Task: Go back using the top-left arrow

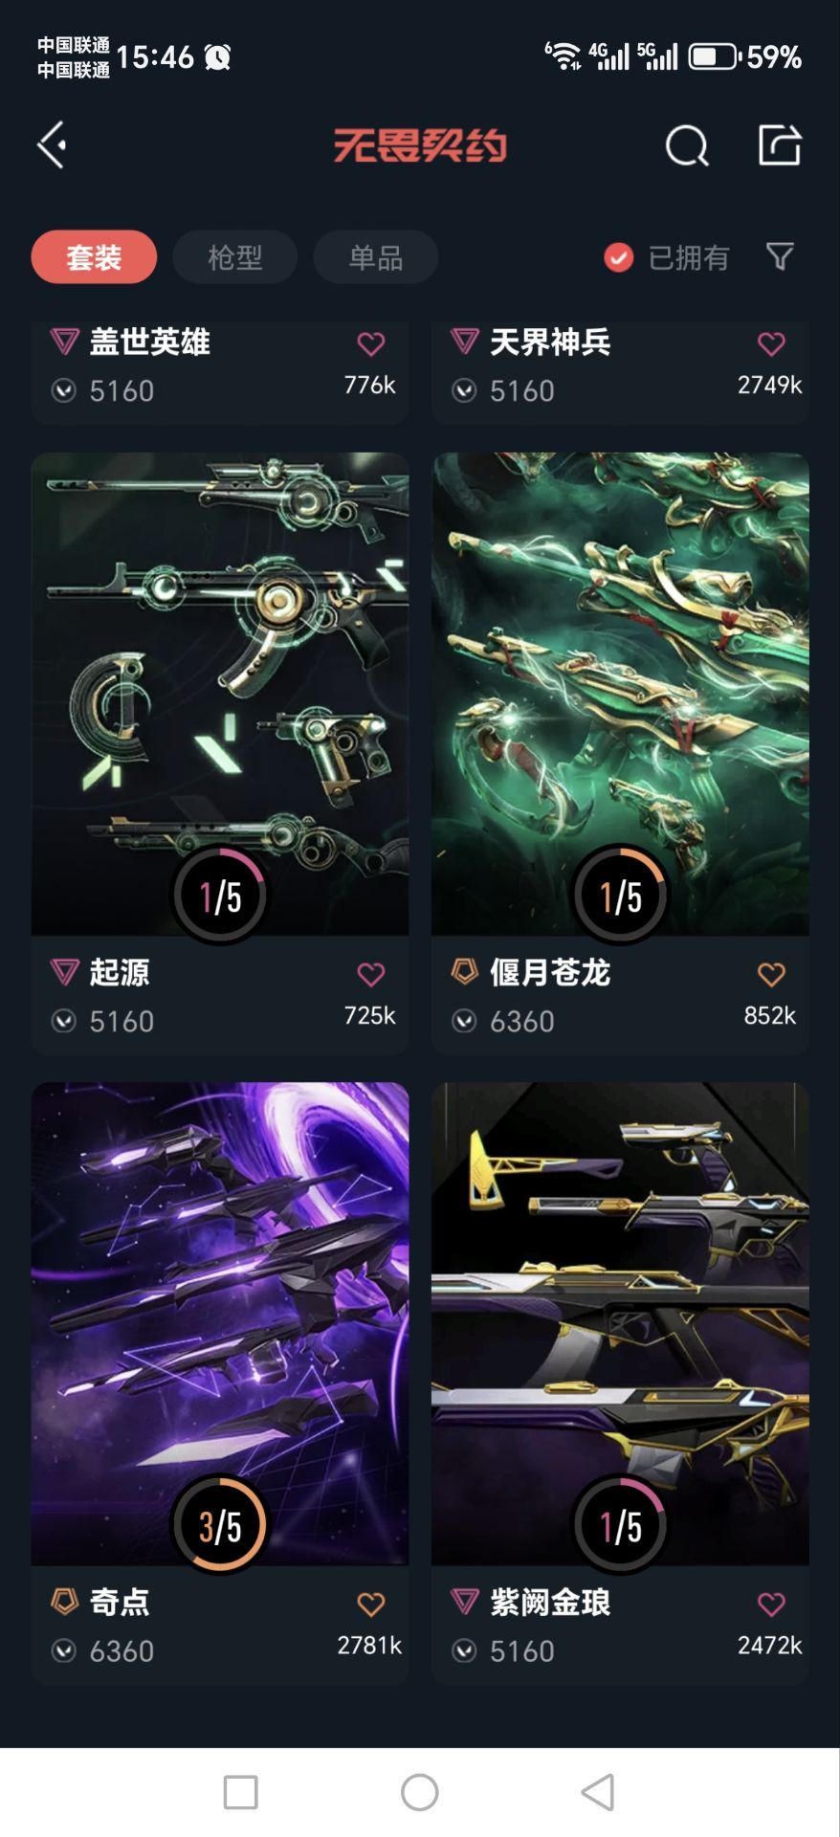Action: click(52, 145)
